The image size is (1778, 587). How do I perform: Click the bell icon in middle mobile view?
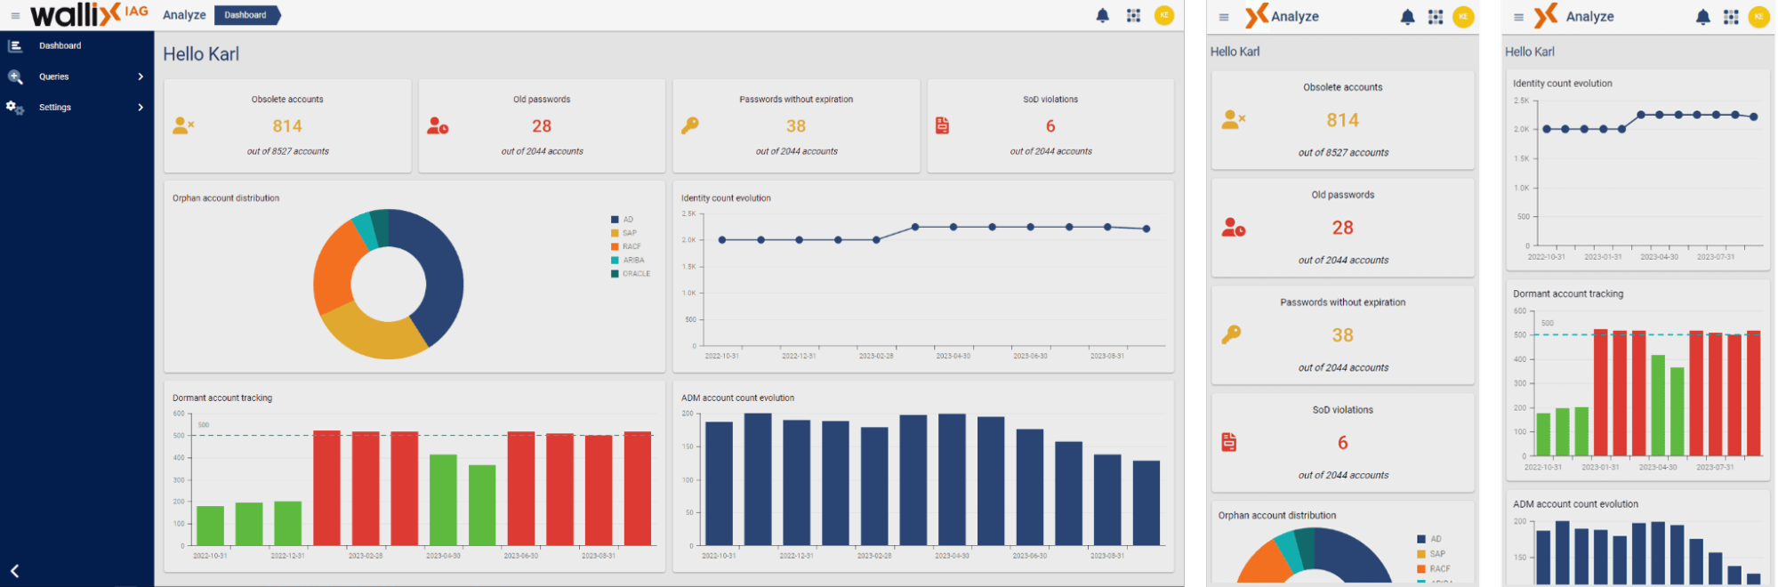click(1407, 17)
